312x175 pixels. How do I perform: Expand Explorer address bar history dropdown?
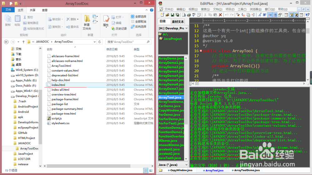click(95, 42)
